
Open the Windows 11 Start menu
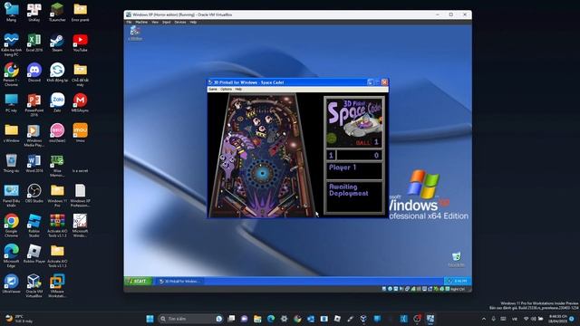click(150, 319)
